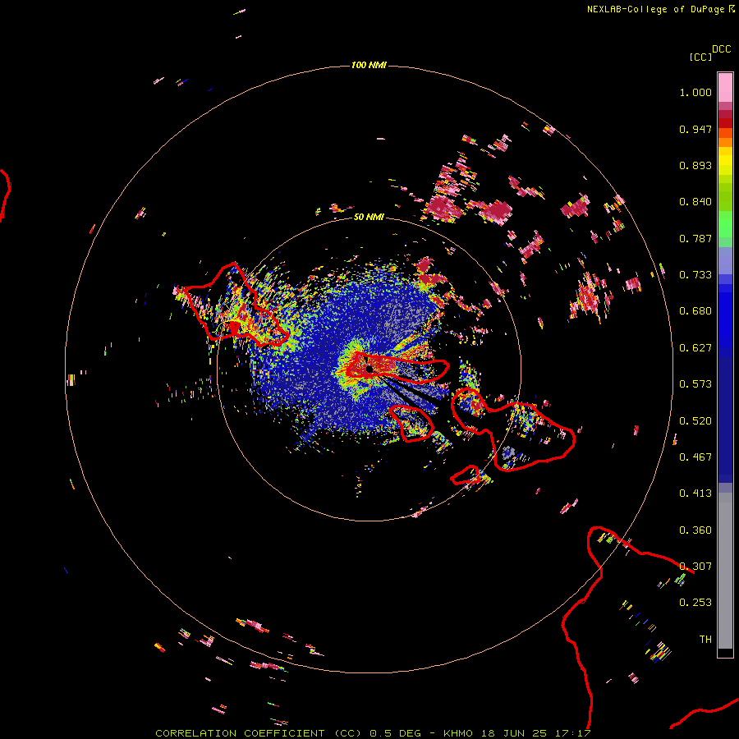Click the 0.893 scale value
Image resolution: width=739 pixels, height=739 pixels.
click(695, 165)
